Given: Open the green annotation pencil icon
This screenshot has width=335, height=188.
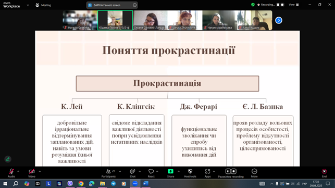Looking at the screenshot, I should coord(8,159).
